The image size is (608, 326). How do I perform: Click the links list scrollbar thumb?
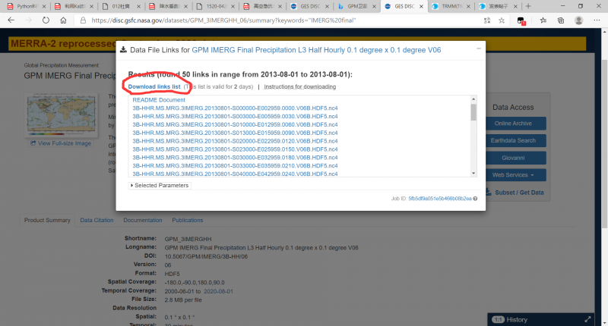tap(473, 112)
